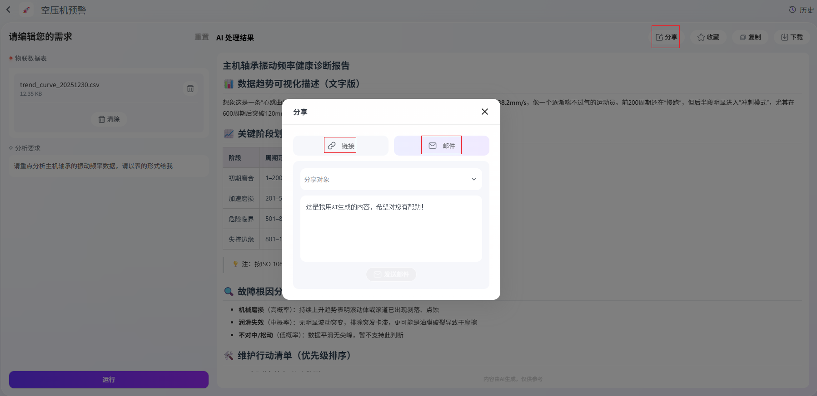Open the 历史 history panel
The image size is (817, 396).
tap(802, 10)
